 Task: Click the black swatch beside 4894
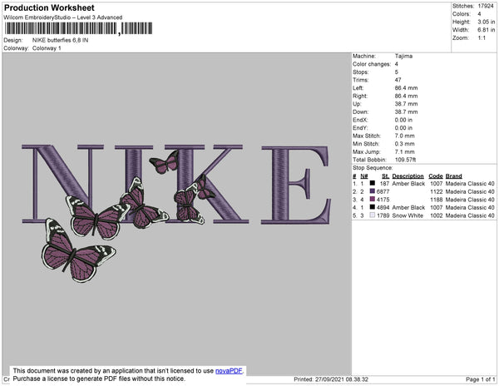tap(372, 207)
